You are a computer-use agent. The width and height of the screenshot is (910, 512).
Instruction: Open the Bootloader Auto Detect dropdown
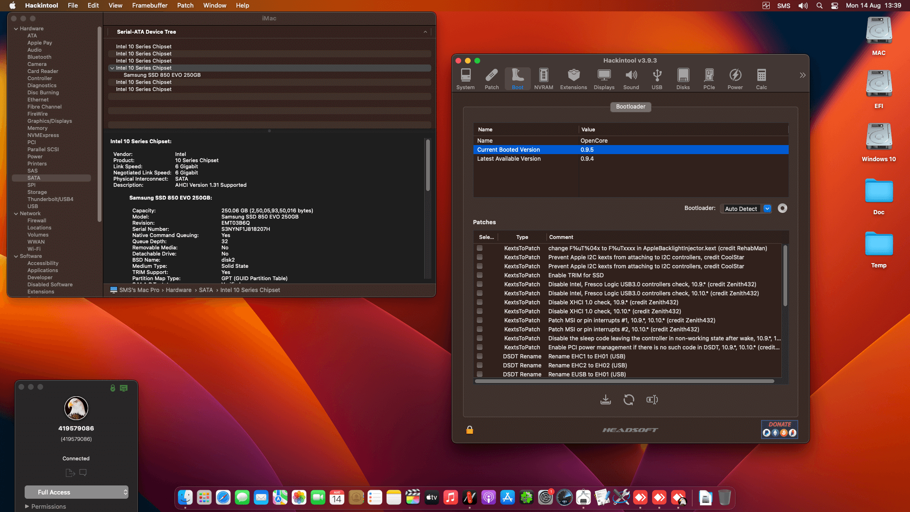tap(746, 209)
